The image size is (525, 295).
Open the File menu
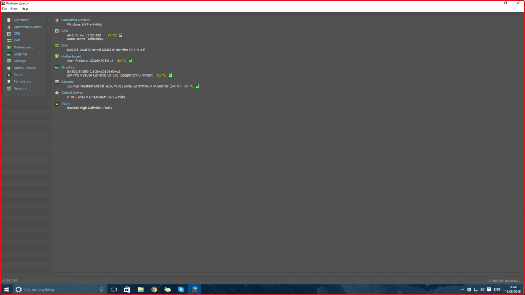tap(4, 9)
